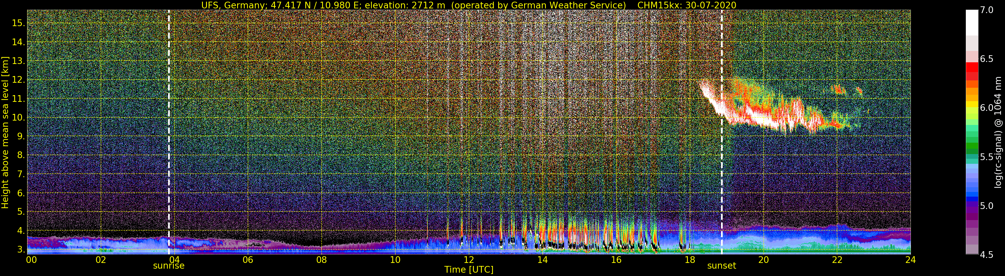Select the 00 hour tick label
This screenshot has width=1005, height=276.
pyautogui.click(x=31, y=260)
